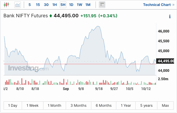Click the 9/8 date label

[81, 89]
